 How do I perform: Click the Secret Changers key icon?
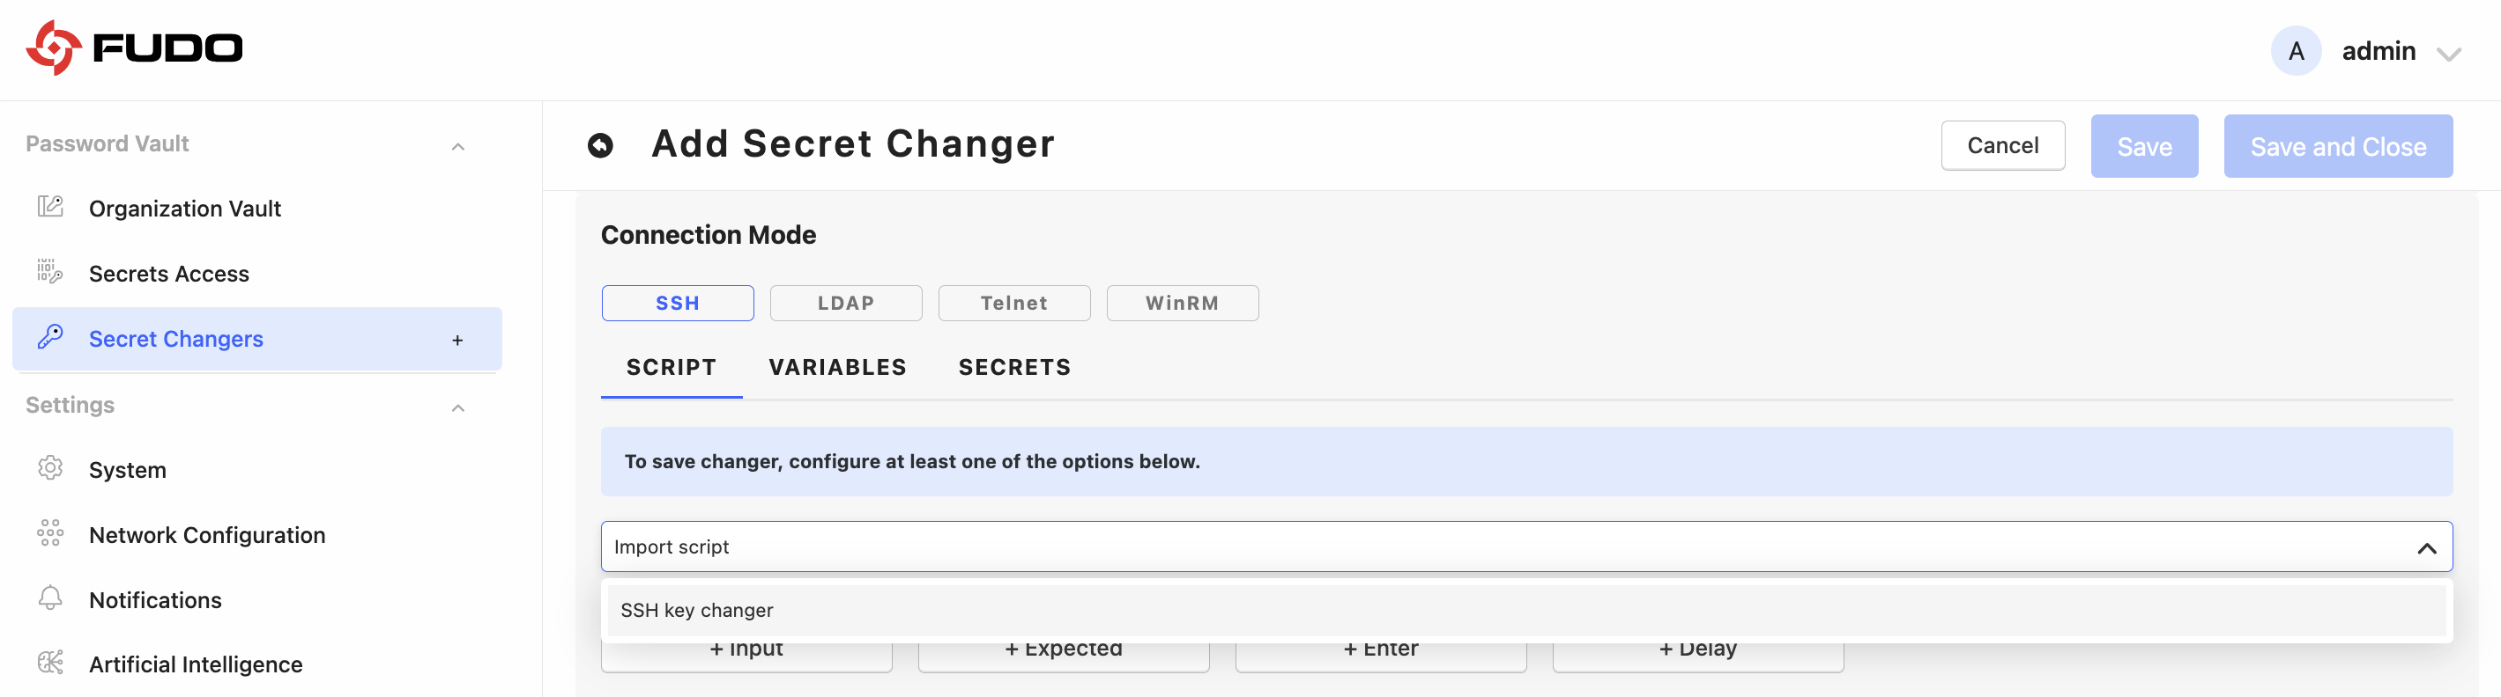coord(49,336)
